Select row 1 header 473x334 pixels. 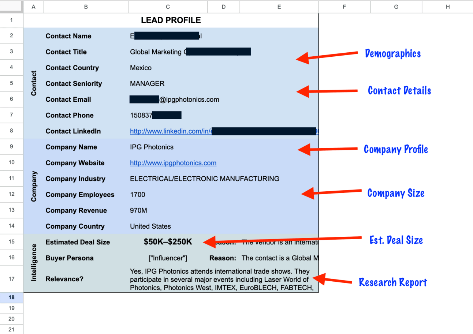tap(12, 20)
